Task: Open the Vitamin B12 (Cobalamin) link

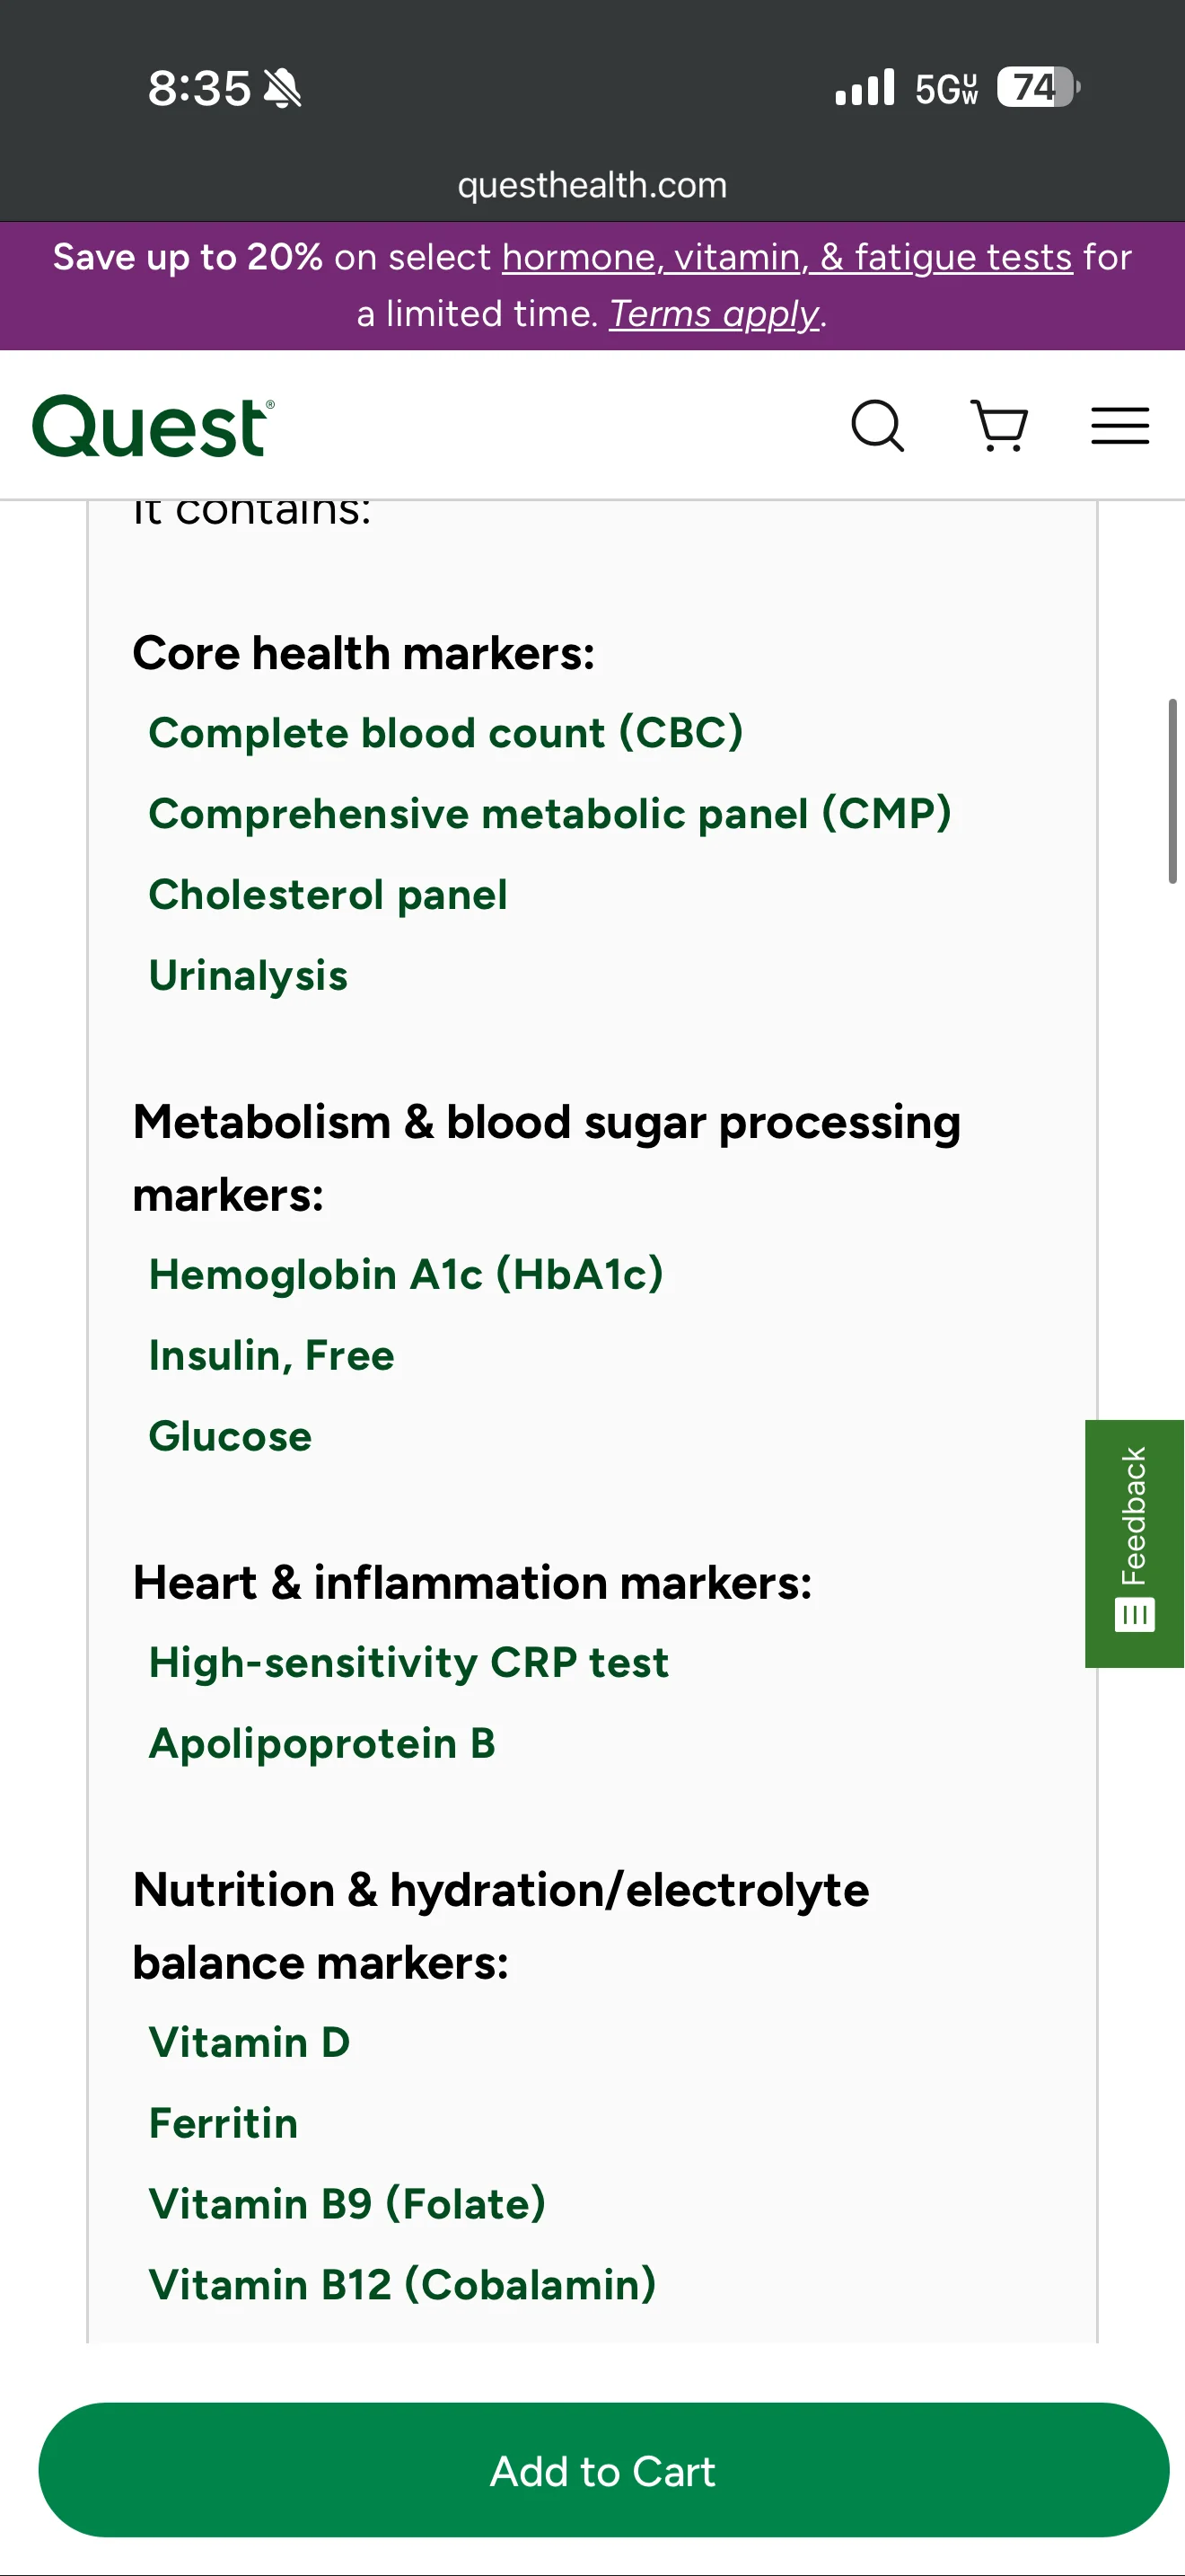Action: 403,2285
